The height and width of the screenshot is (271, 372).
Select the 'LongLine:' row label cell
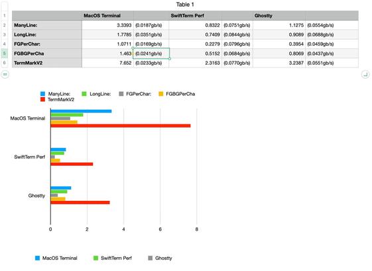[x=47, y=34]
